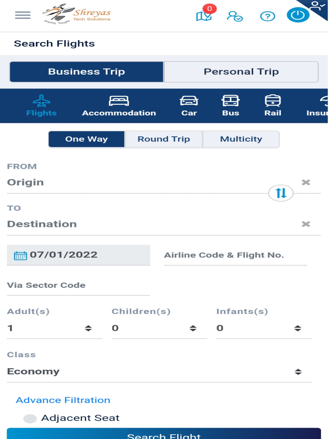
Task: Expand the Class dropdown showing Economy
Action: click(159, 372)
